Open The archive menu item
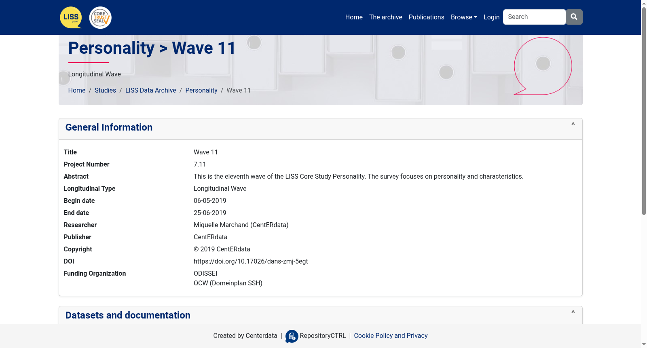The height and width of the screenshot is (348, 647). (x=386, y=17)
